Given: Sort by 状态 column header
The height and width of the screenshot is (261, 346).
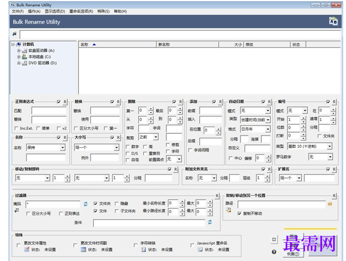Looking at the screenshot, I should (x=298, y=45).
